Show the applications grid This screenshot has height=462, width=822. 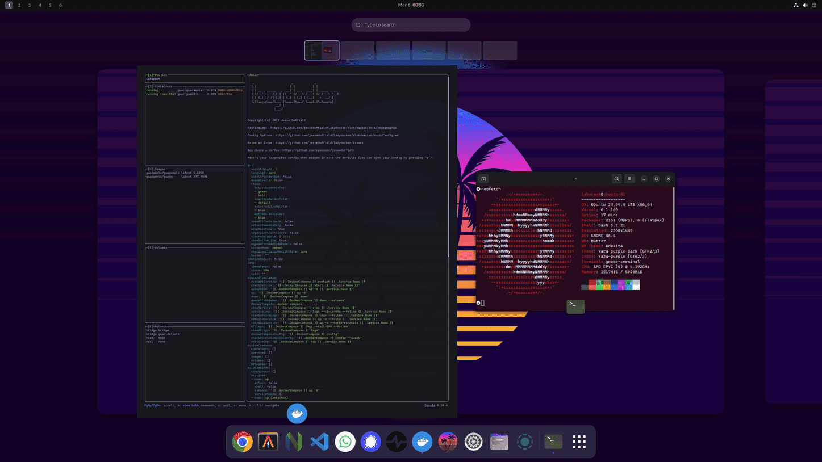click(579, 442)
